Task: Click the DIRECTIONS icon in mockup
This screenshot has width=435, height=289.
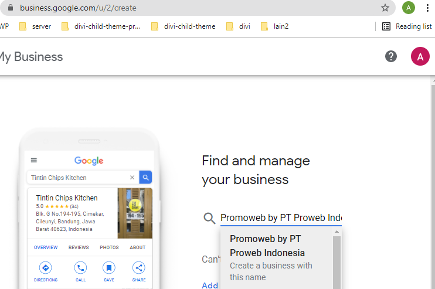Action: 46,268
